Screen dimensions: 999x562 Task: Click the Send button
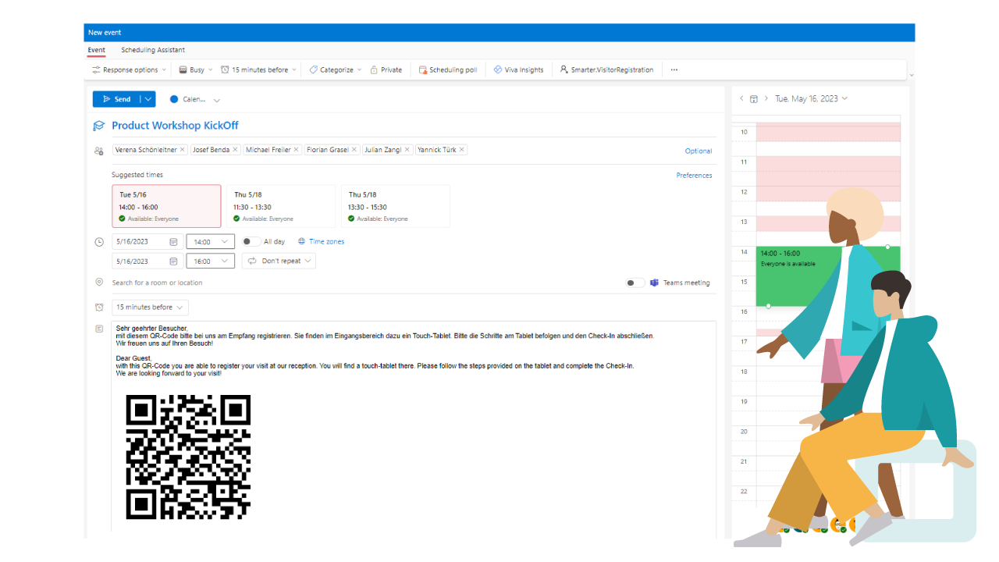point(116,98)
